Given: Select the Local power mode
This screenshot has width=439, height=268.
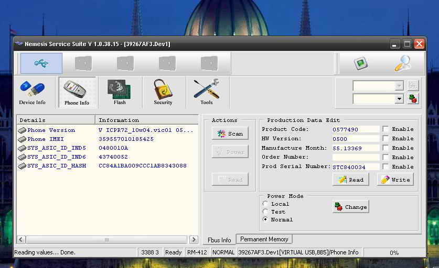Looking at the screenshot, I should [265, 204].
